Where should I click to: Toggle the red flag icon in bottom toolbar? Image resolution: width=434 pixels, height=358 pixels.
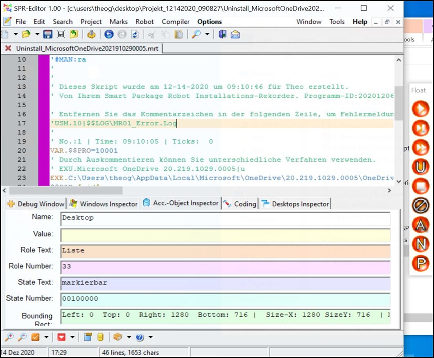pyautogui.click(x=60, y=337)
